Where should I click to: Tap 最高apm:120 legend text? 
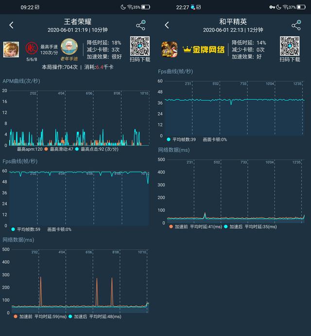coord(30,149)
